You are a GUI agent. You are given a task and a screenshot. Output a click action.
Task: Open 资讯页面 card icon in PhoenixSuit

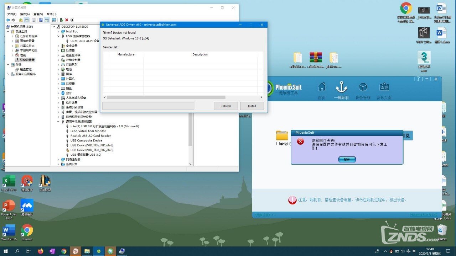point(384,87)
